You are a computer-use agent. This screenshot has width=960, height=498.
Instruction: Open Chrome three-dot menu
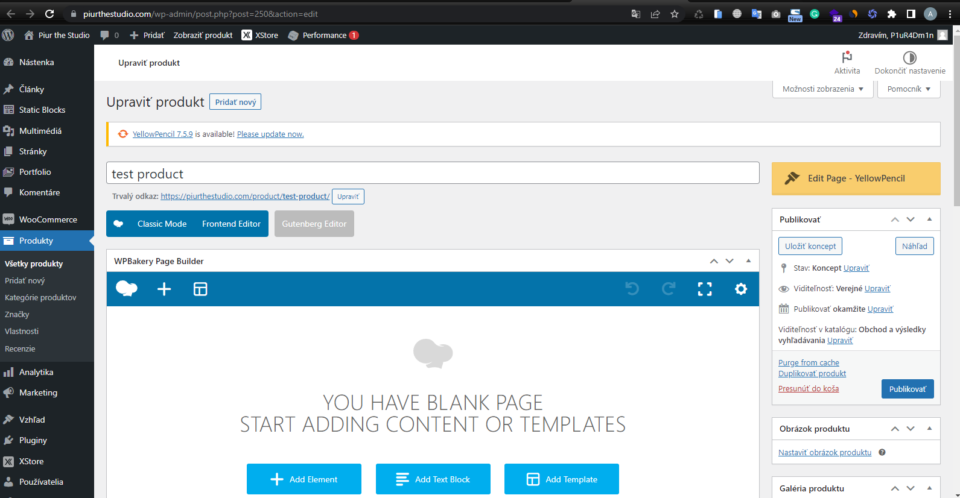[950, 14]
